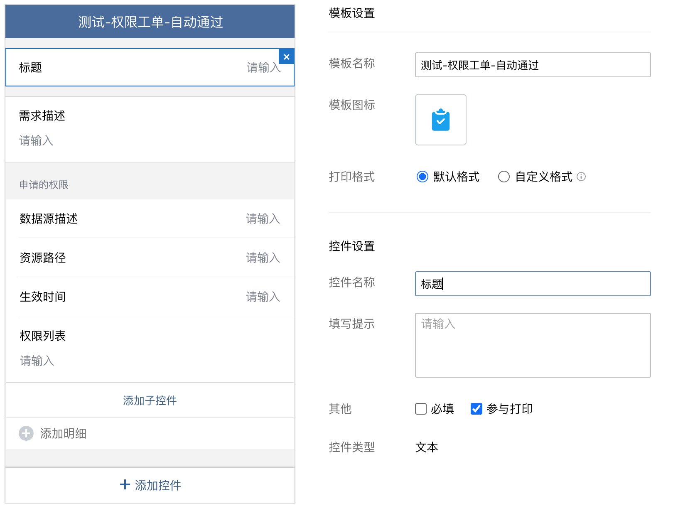The width and height of the screenshot is (673, 511).
Task: Select the 权限列表 field
Action: tap(150, 348)
